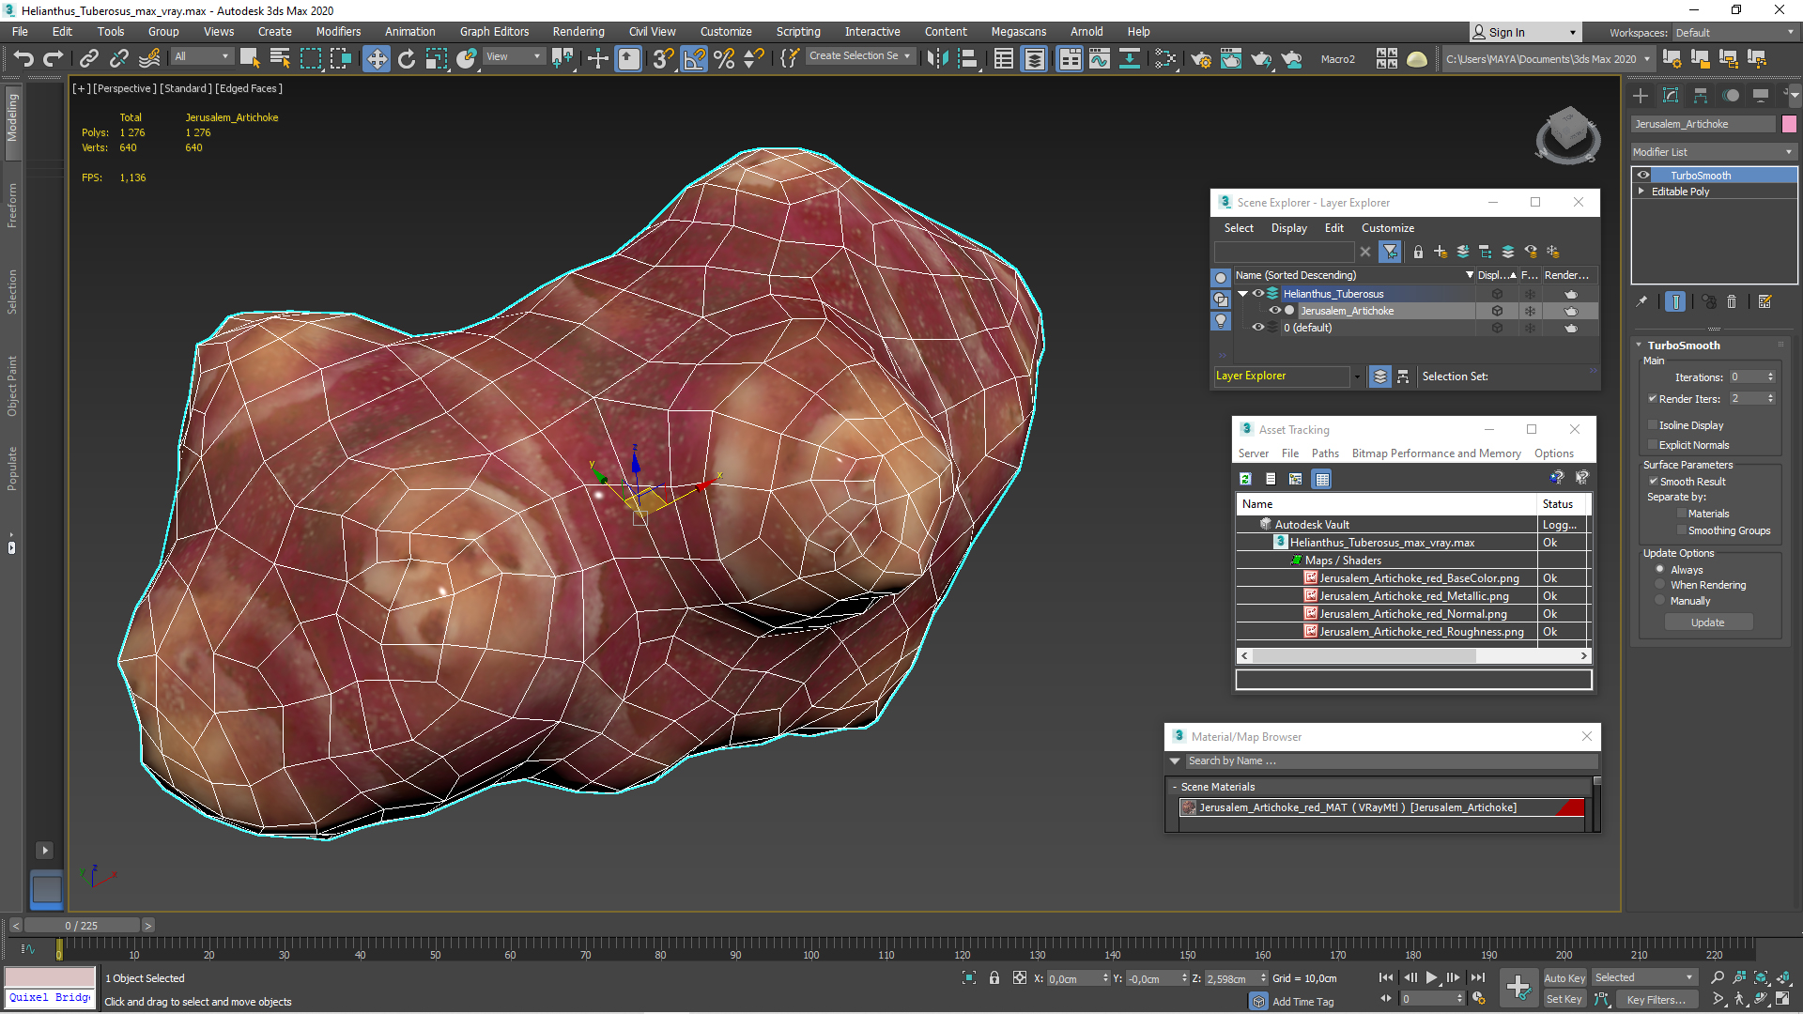1803x1014 pixels.
Task: Activate the Select and Rotate tool
Action: pyautogui.click(x=407, y=58)
